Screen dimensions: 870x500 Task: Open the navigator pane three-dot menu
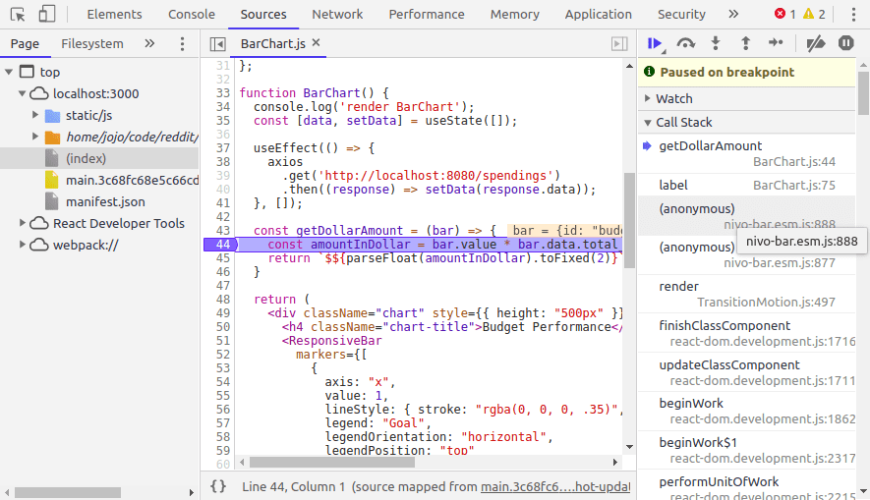(182, 44)
